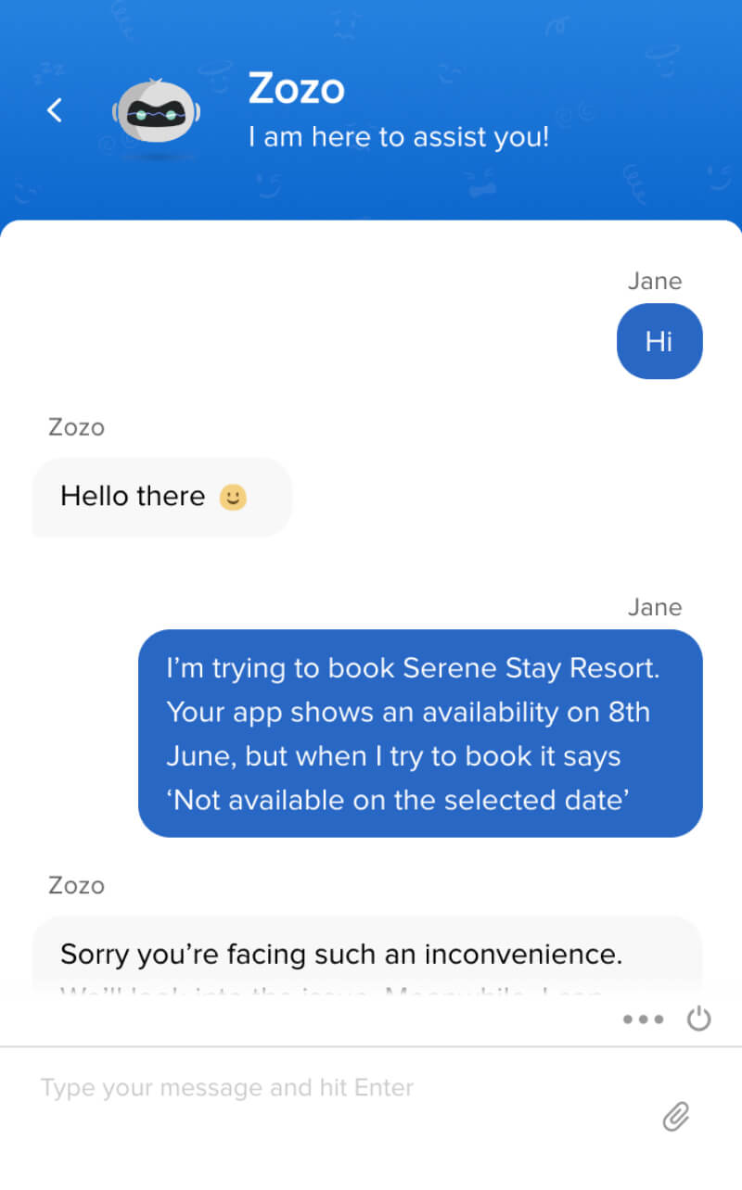Select Jane's 'Hi' message bubble
742x1190 pixels.
click(x=659, y=341)
